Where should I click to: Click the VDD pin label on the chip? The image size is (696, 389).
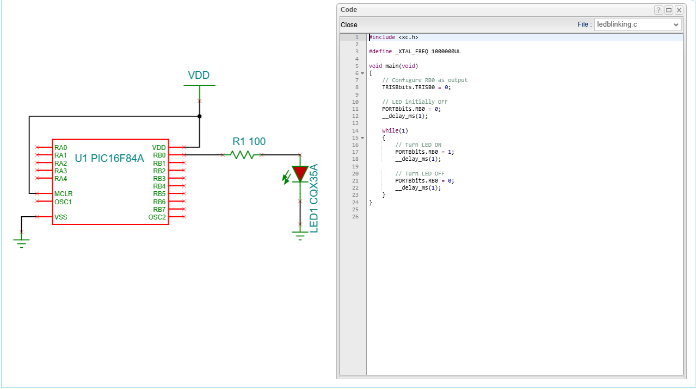point(159,148)
